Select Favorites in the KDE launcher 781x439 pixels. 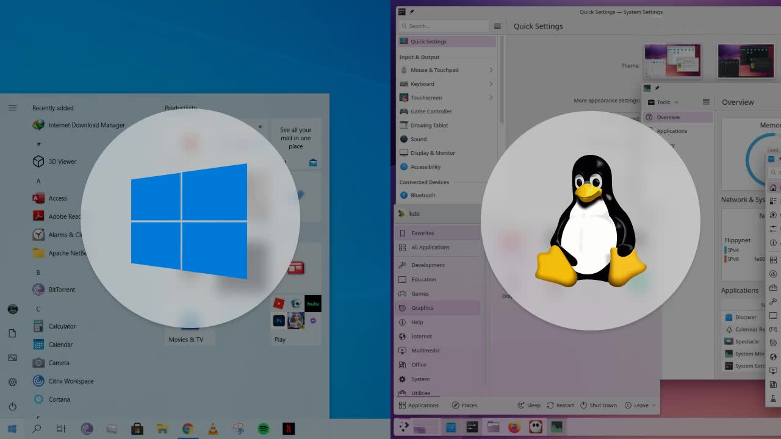point(437,233)
